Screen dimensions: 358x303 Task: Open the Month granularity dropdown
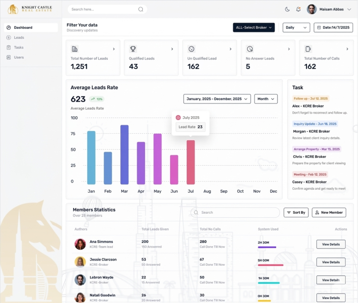(266, 99)
